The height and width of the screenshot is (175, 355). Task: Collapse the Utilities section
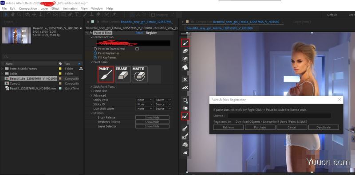[91, 113]
